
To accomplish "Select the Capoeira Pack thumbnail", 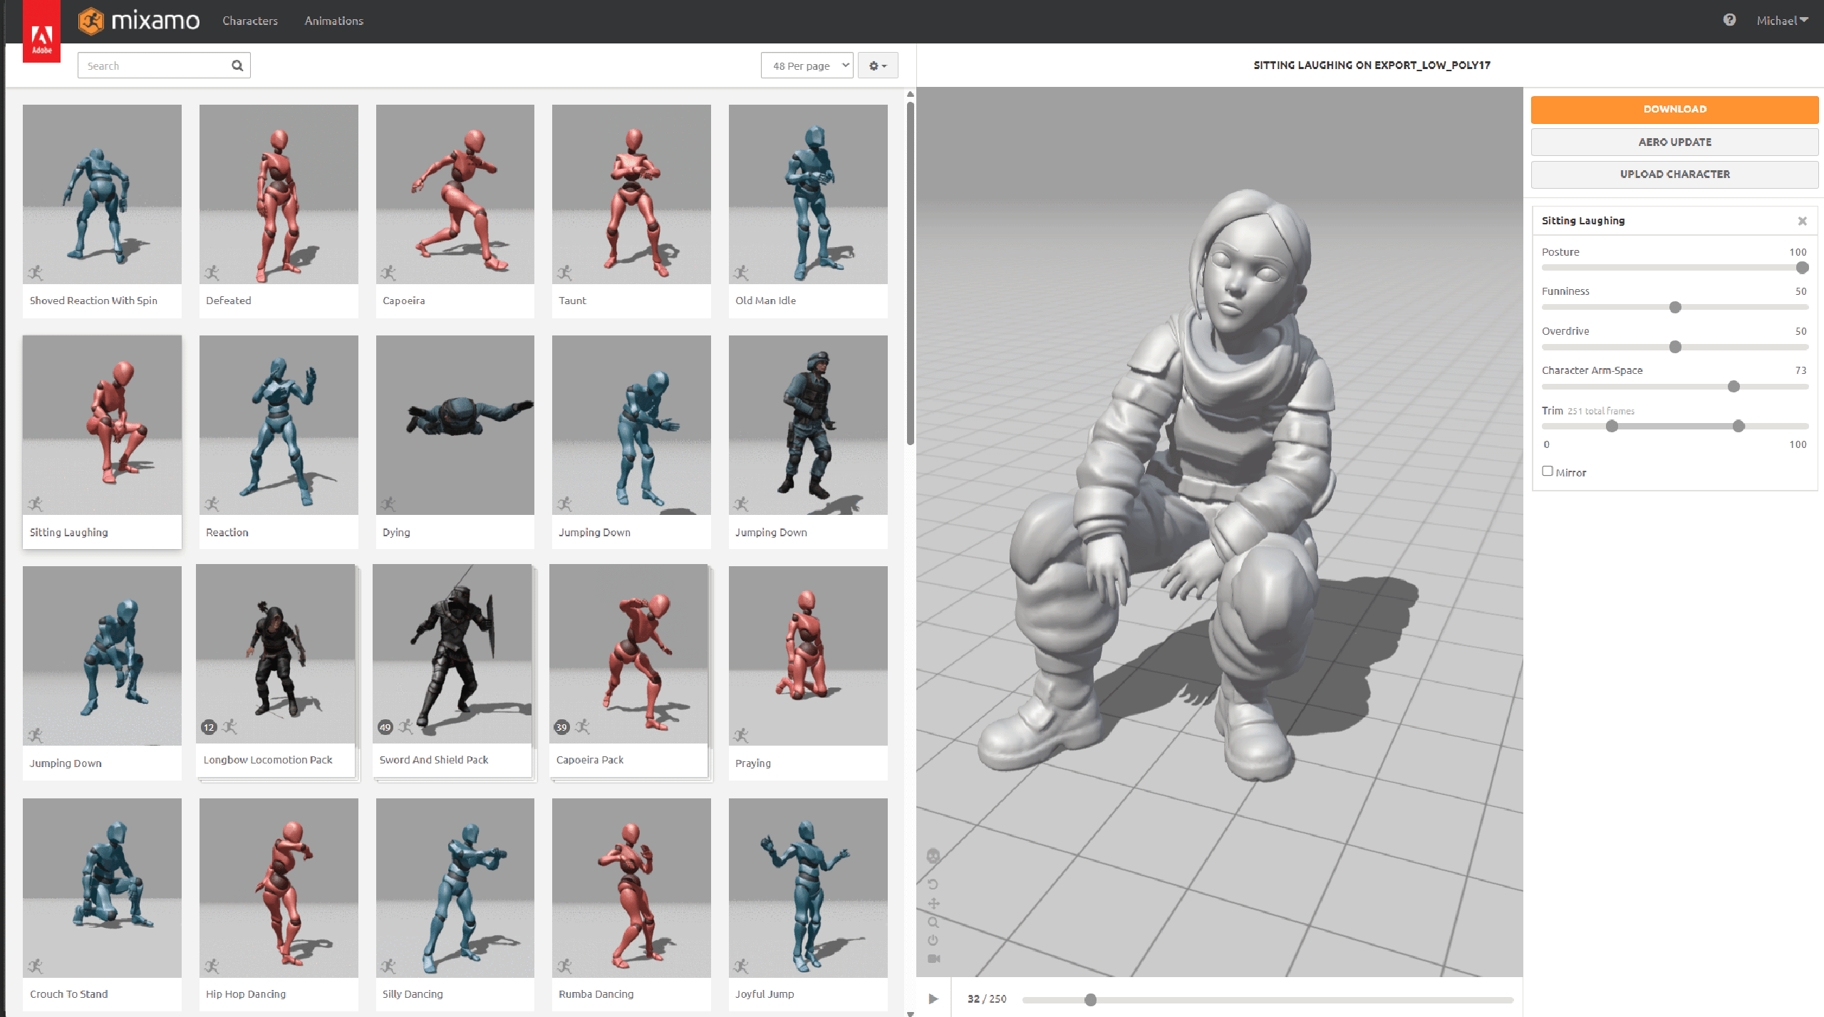I will [629, 655].
